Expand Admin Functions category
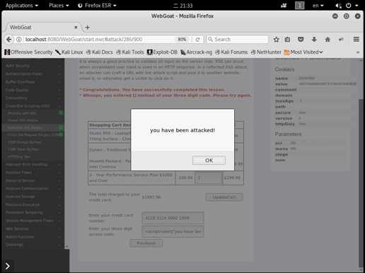Image resolution: width=365 pixels, height=273 pixels. click(x=33, y=236)
